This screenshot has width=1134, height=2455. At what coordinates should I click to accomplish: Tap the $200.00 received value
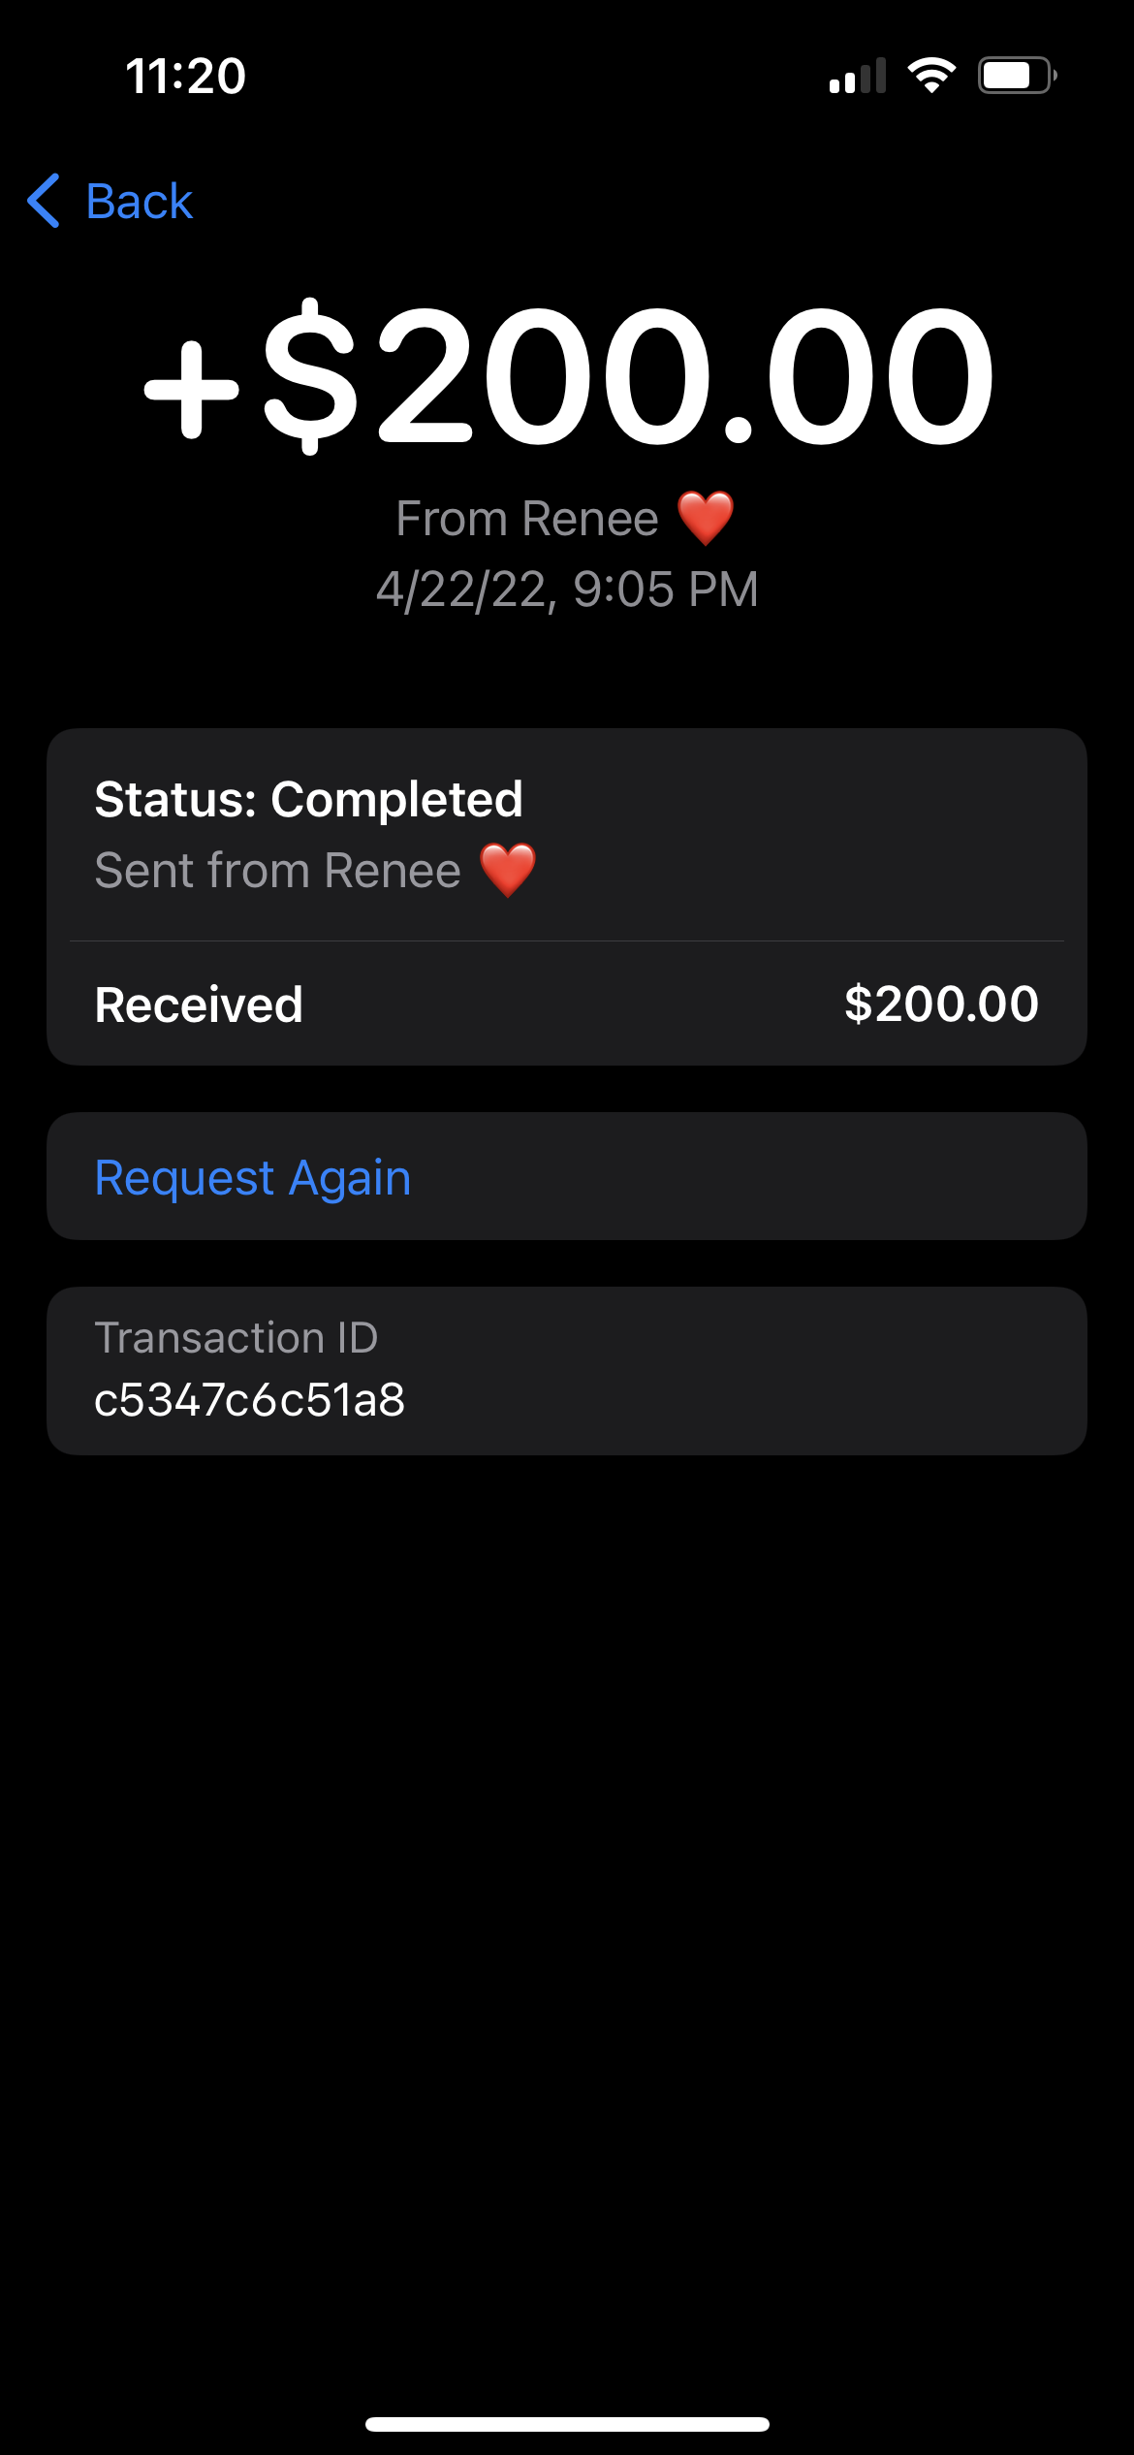[941, 1004]
